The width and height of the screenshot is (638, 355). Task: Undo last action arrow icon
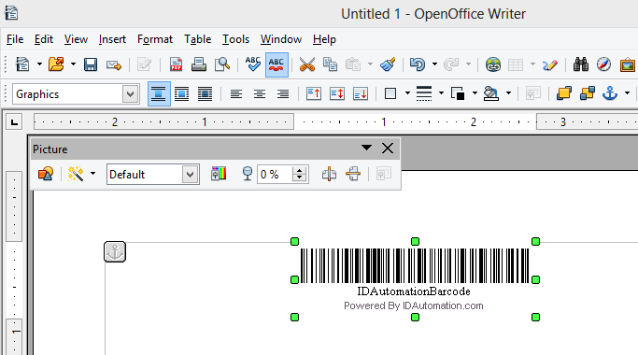tap(418, 64)
